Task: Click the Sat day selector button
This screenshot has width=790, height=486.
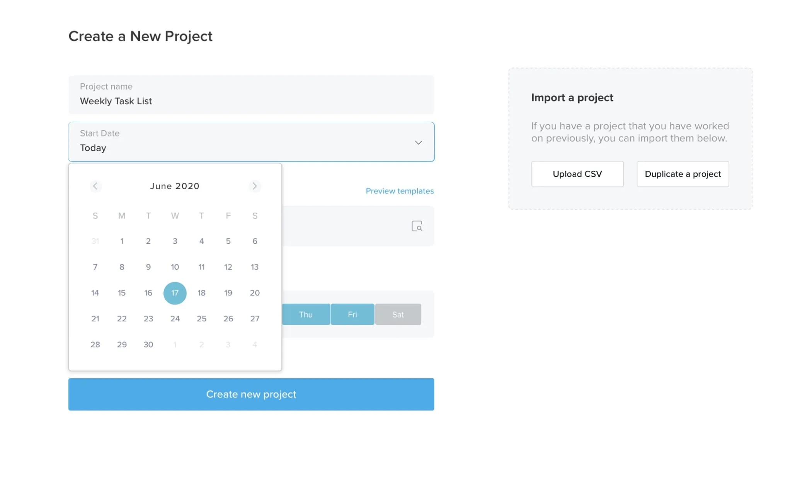Action: coord(398,314)
